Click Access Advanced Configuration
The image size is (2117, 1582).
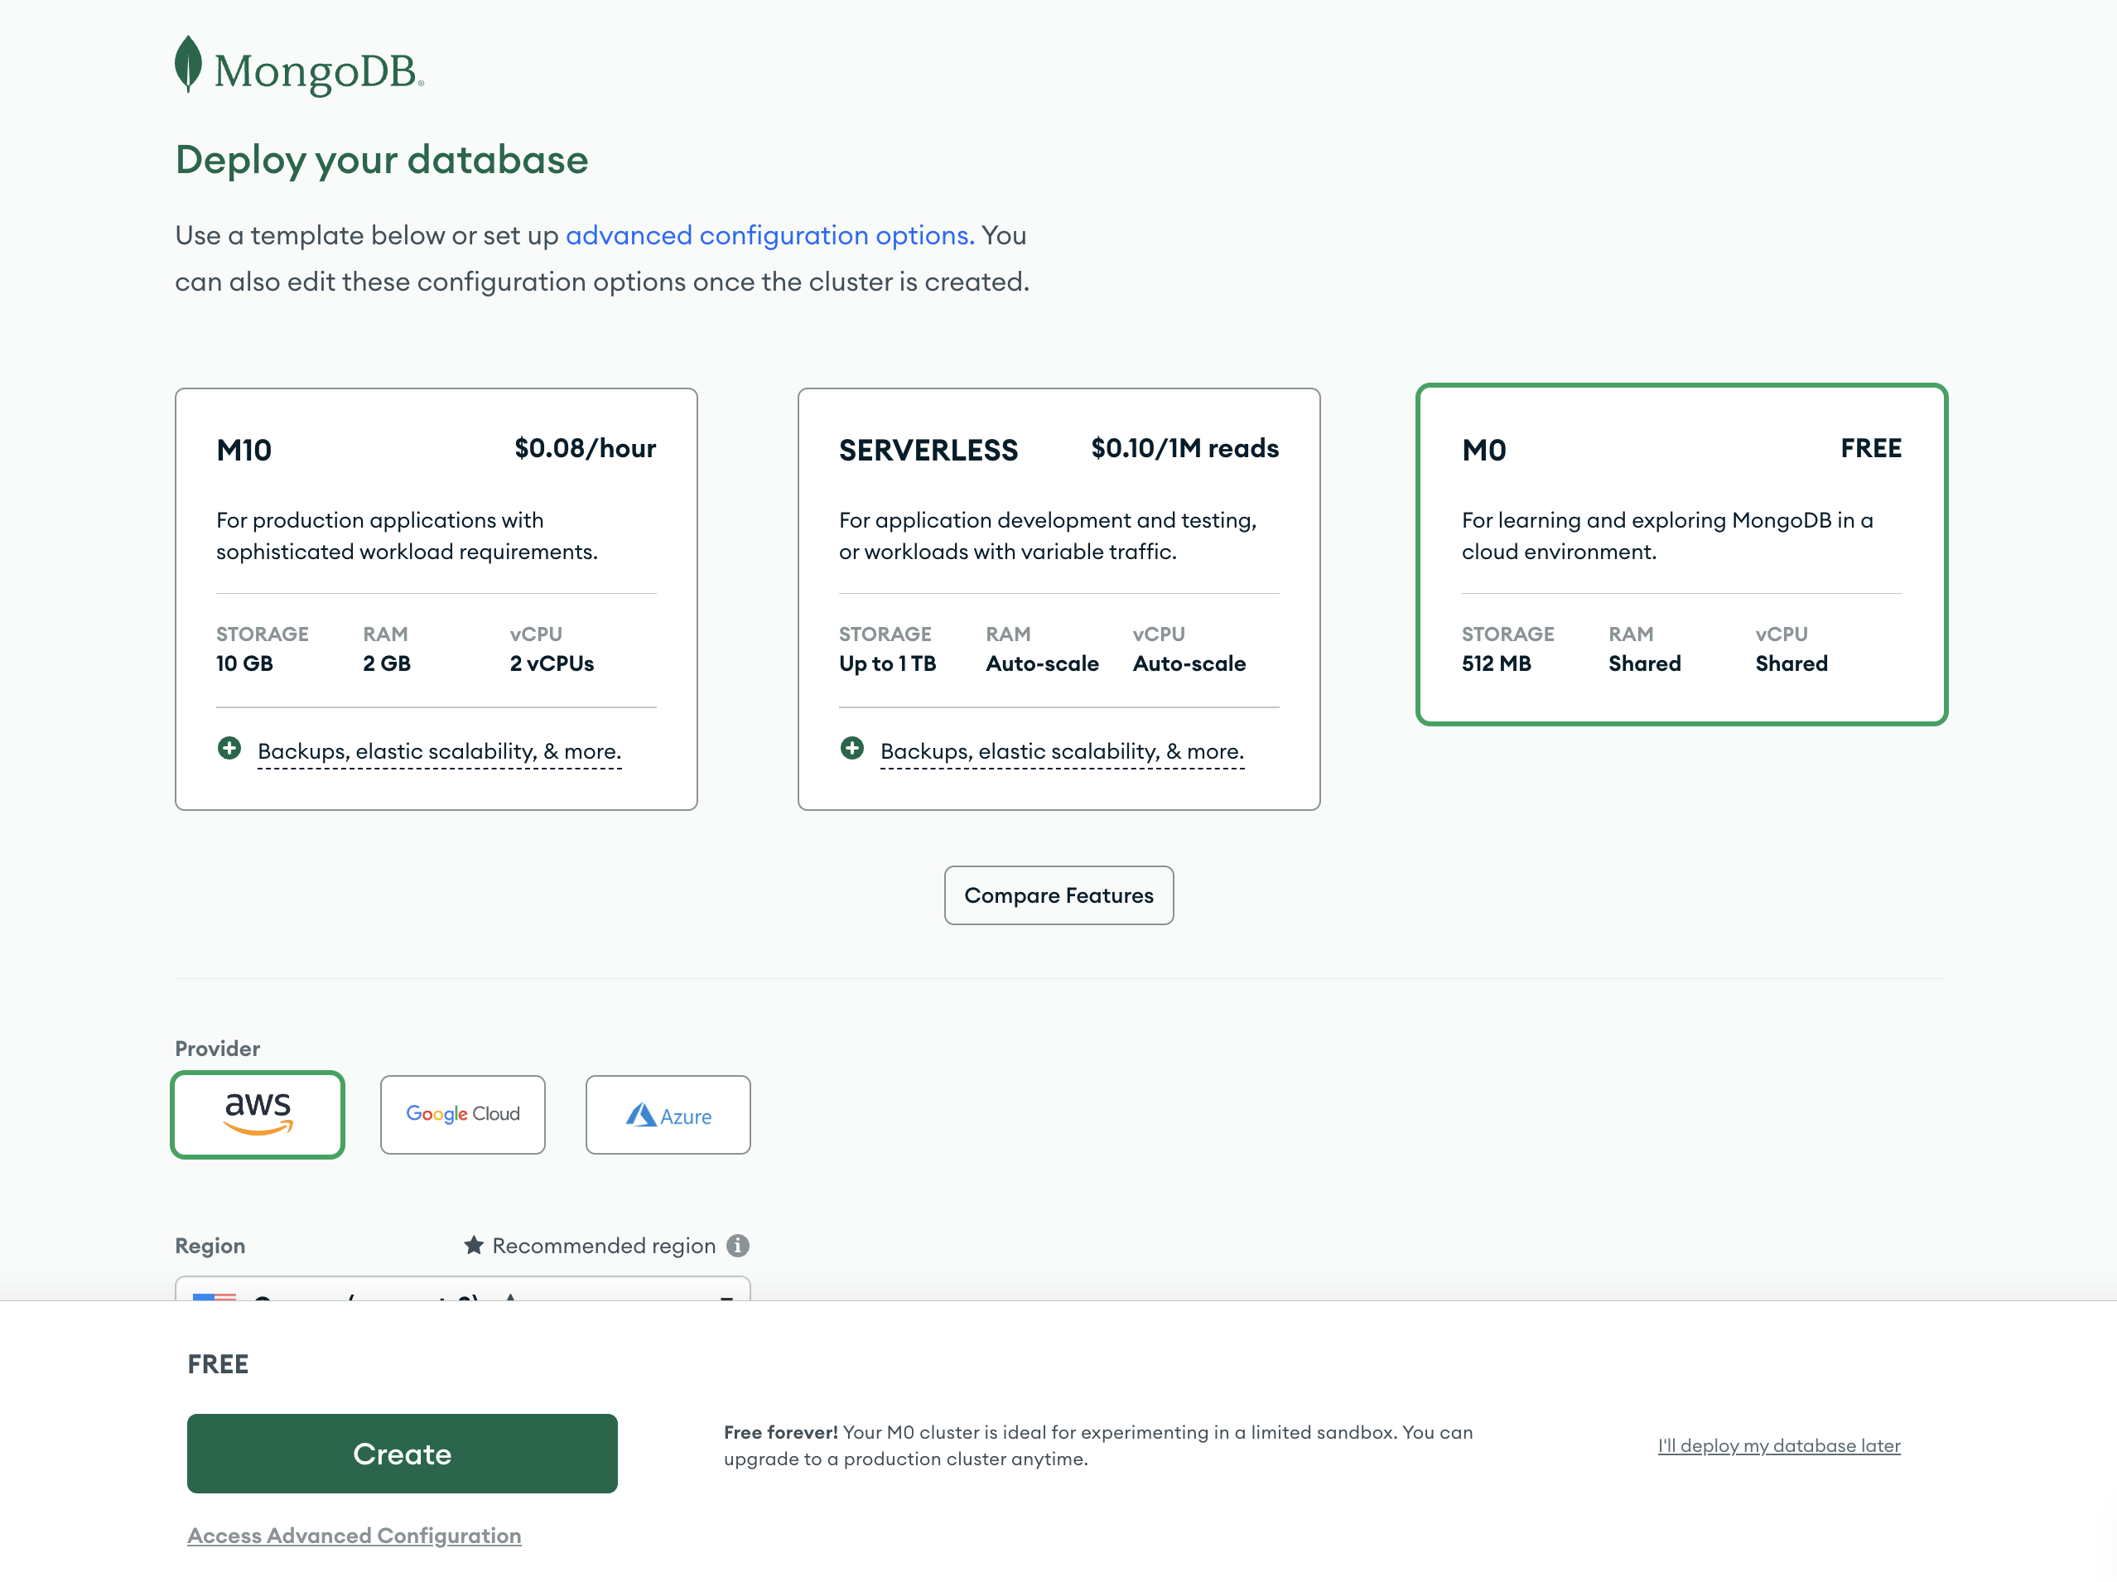pyautogui.click(x=354, y=1535)
